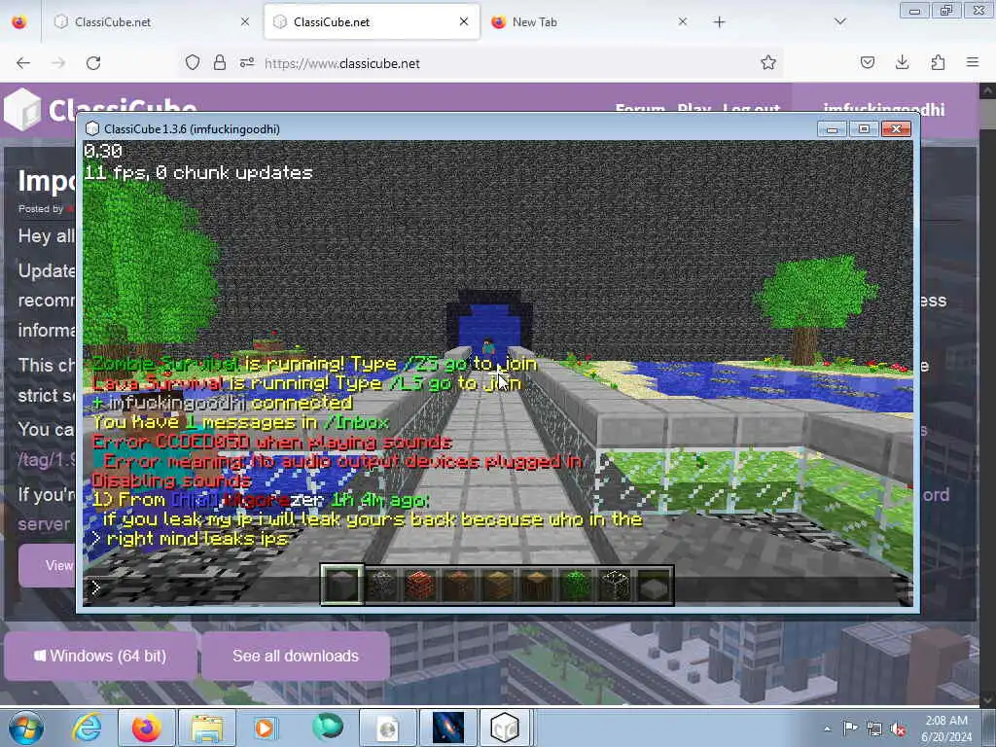Select the log block in hotbar

[x=537, y=585]
